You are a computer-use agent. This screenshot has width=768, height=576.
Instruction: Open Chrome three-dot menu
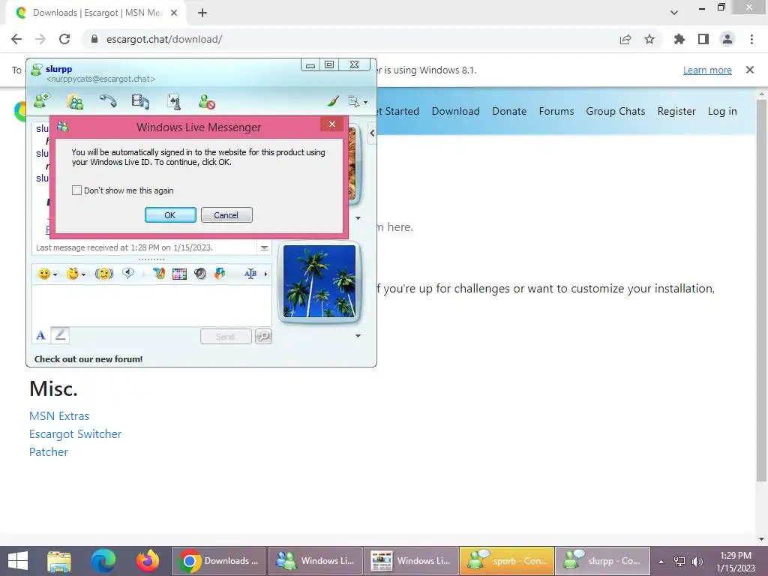point(751,39)
